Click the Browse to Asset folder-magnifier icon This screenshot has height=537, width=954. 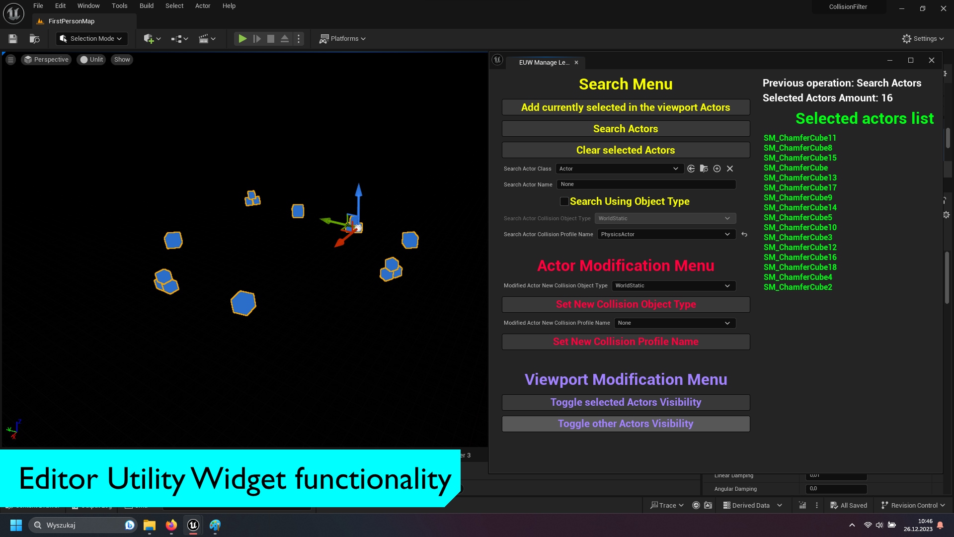(704, 169)
